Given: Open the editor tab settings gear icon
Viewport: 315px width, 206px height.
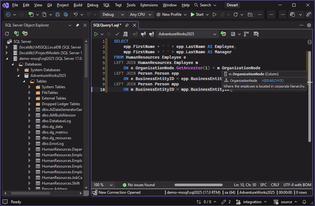Looking at the screenshot, I should (309, 25).
